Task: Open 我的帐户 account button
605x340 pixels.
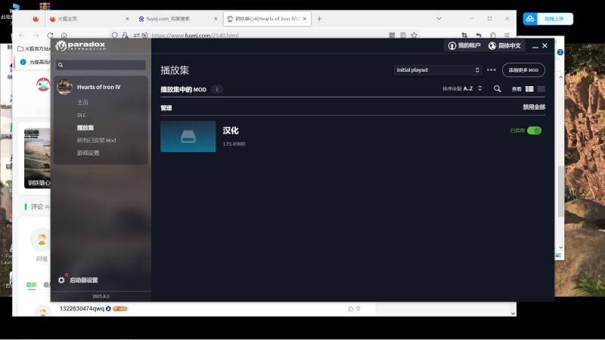Action: pos(464,46)
